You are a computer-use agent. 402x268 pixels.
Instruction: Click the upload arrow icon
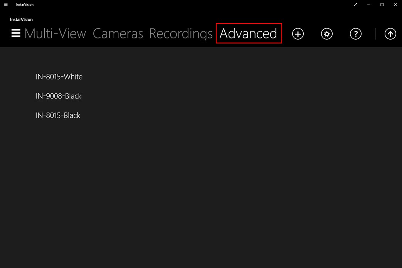(390, 33)
